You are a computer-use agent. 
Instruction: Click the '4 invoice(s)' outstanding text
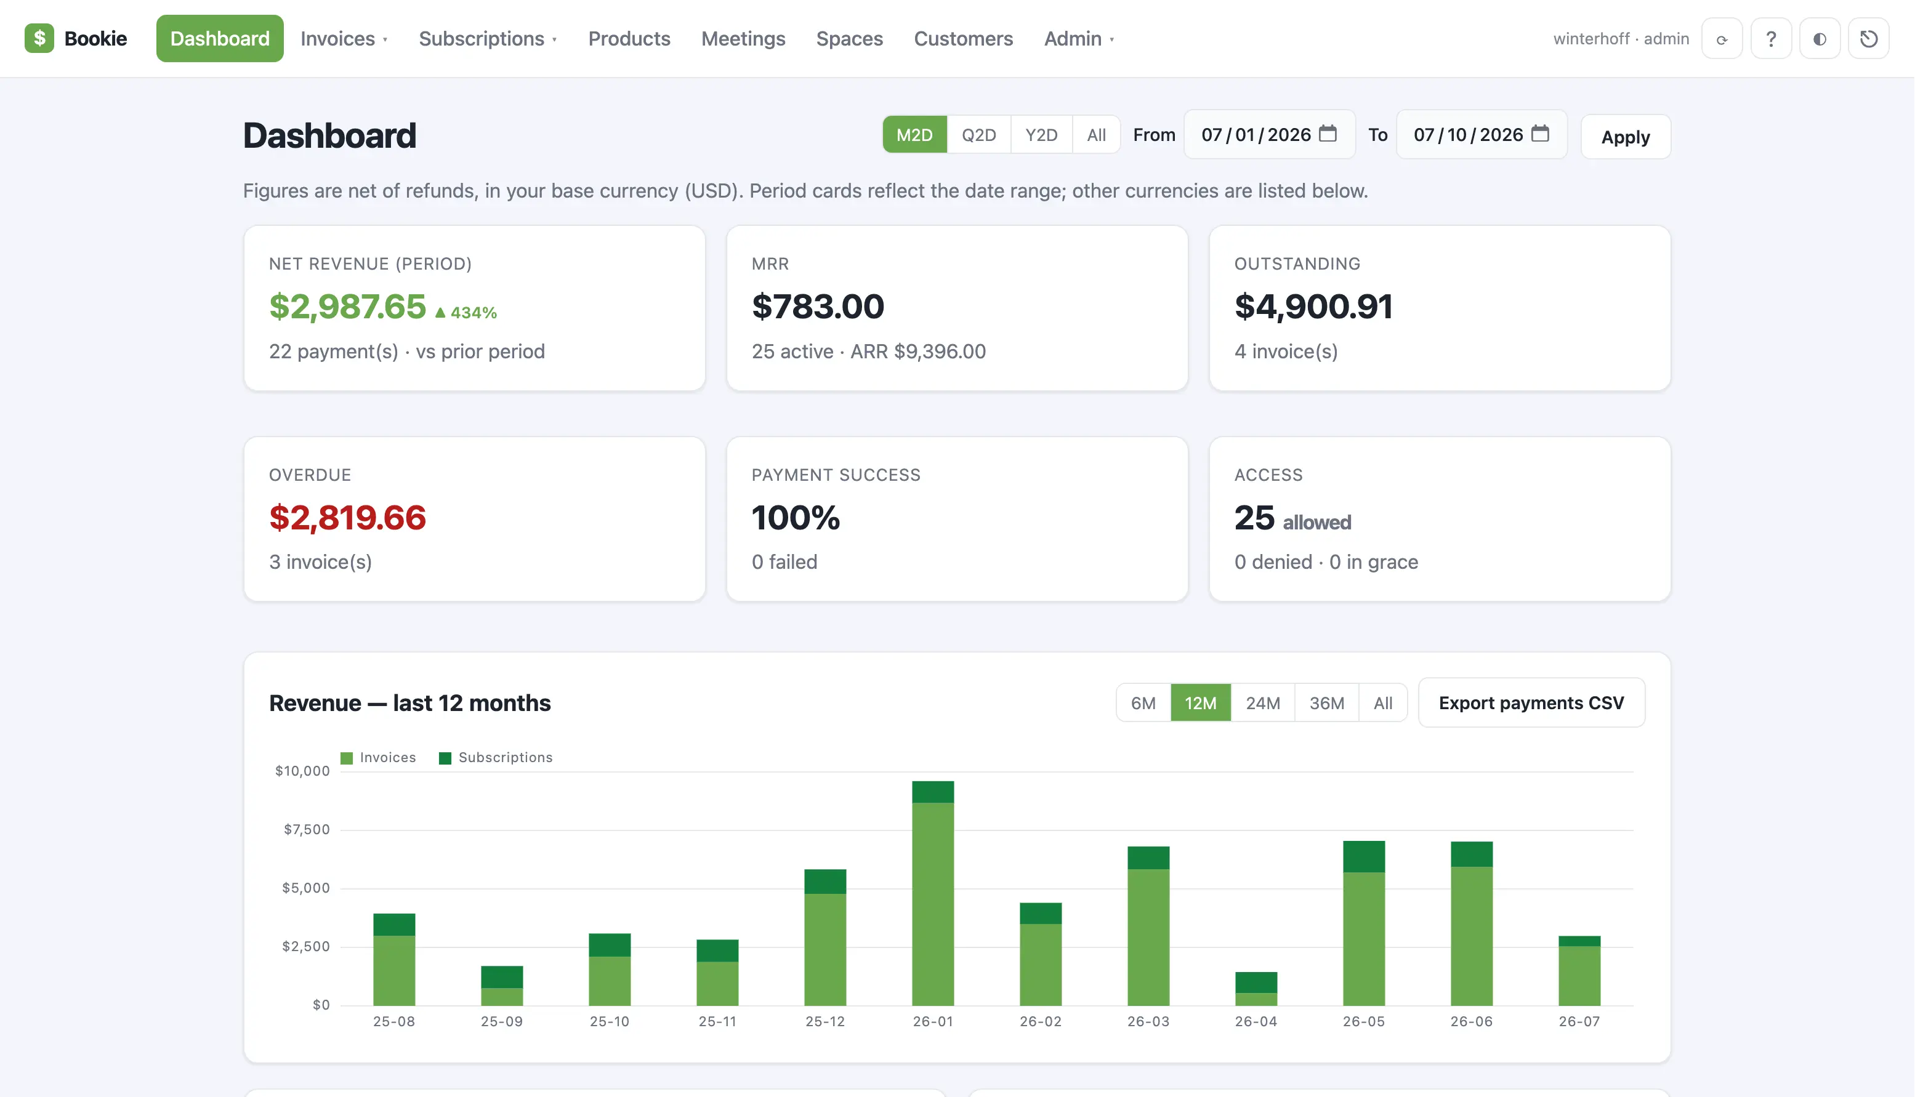(1286, 351)
